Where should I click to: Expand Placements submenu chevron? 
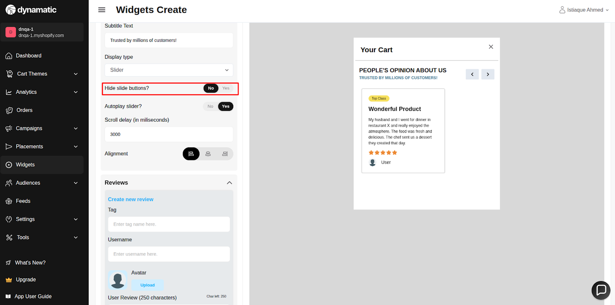pos(76,147)
